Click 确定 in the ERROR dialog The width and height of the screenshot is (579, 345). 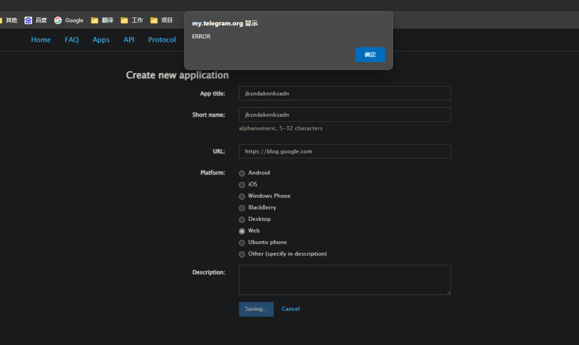[370, 55]
